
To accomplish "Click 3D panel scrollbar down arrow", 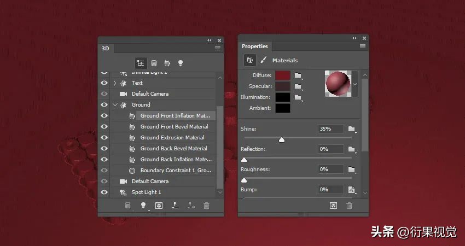I will 220,192.
